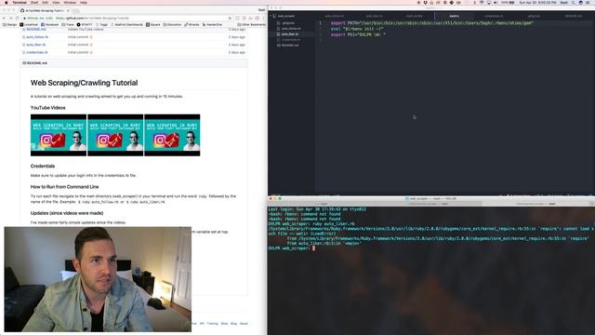
Task: Click the second YouTube video thumbnail
Action: pyautogui.click(x=115, y=135)
